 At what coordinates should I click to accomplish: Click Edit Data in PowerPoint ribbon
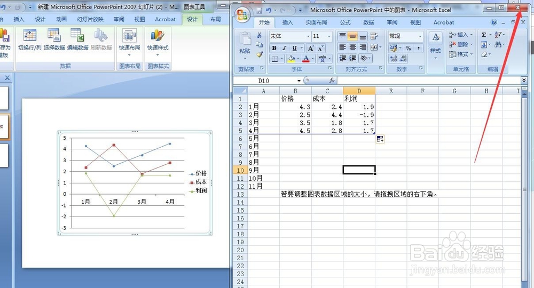point(77,40)
